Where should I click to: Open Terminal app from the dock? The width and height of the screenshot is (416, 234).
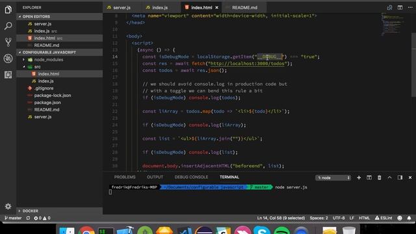coord(106,230)
